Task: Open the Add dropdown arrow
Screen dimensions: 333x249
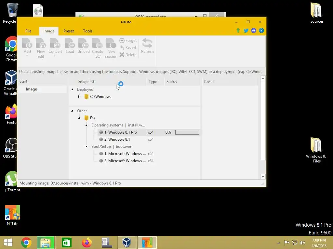Action: 27,56
